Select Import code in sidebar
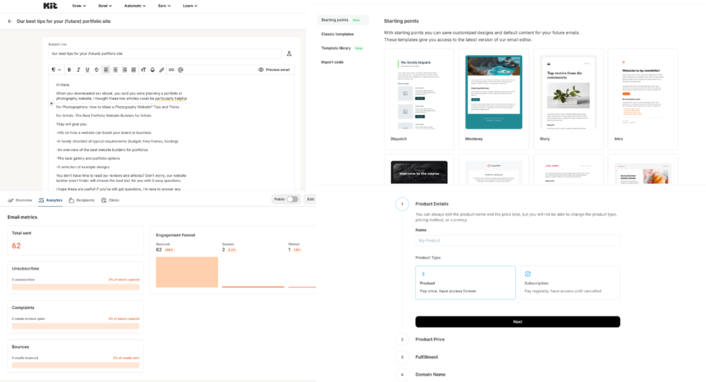The width and height of the screenshot is (706, 382). point(332,62)
